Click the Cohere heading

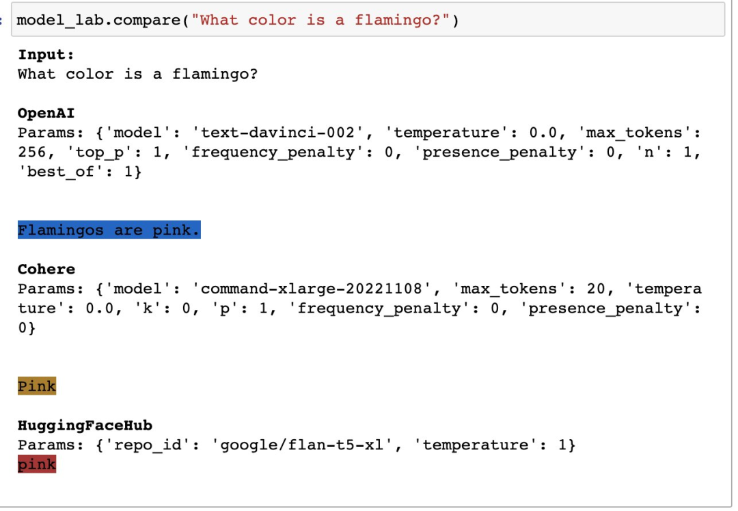coord(46,269)
